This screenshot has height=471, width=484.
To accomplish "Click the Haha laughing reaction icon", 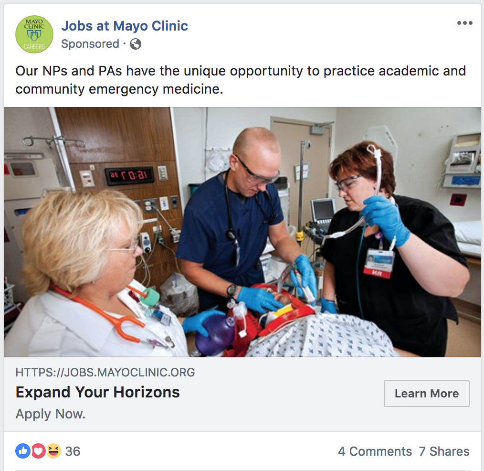I will (53, 451).
